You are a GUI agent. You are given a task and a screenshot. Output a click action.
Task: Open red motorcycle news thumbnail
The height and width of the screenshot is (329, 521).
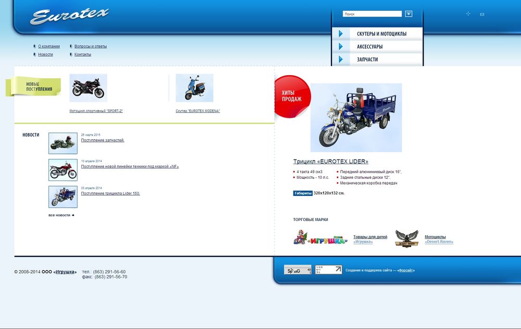(x=63, y=170)
